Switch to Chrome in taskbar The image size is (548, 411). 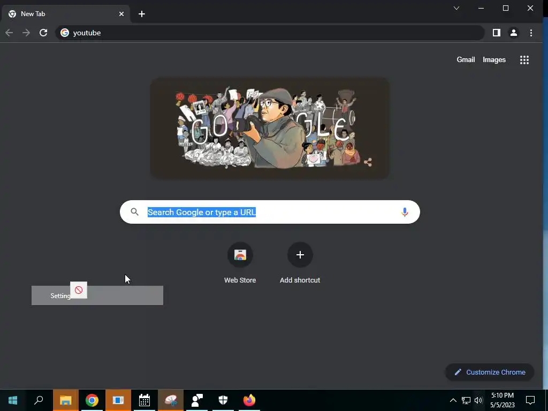(92, 400)
